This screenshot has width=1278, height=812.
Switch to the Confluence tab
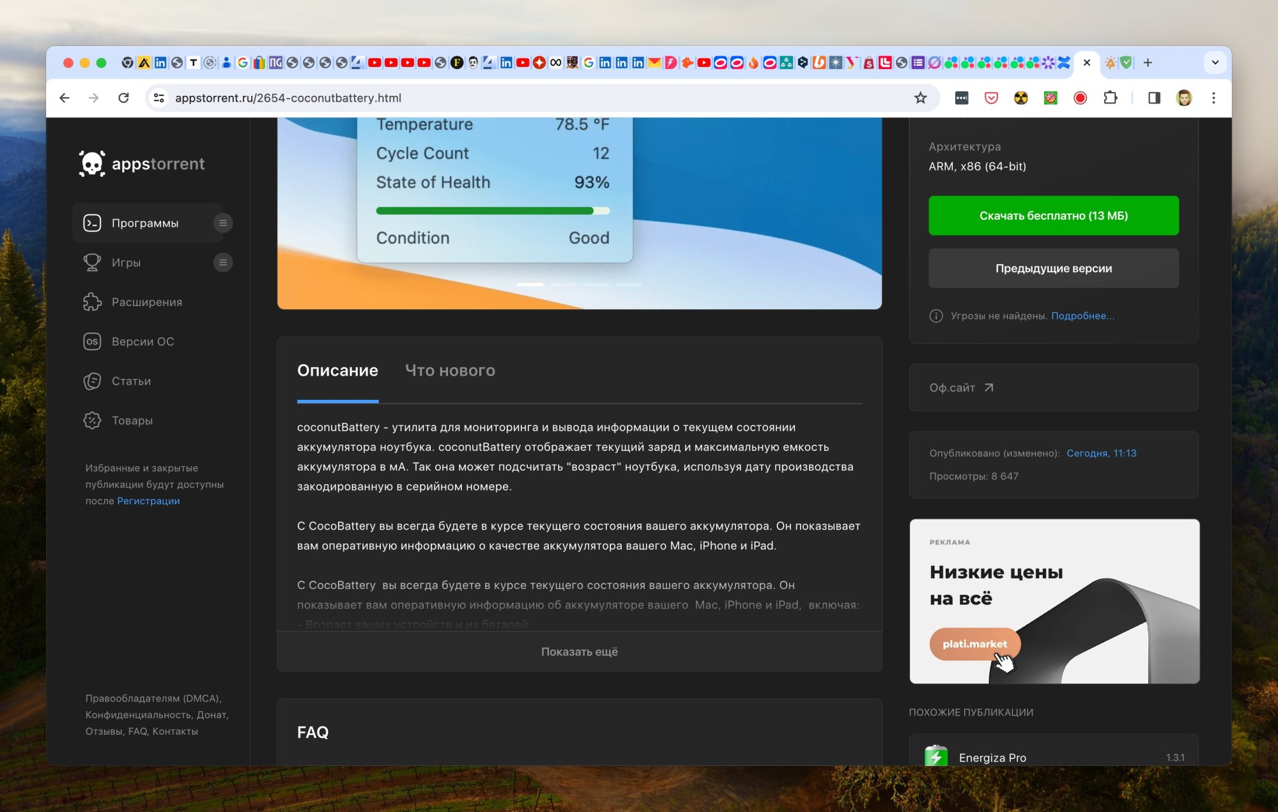tap(1064, 63)
